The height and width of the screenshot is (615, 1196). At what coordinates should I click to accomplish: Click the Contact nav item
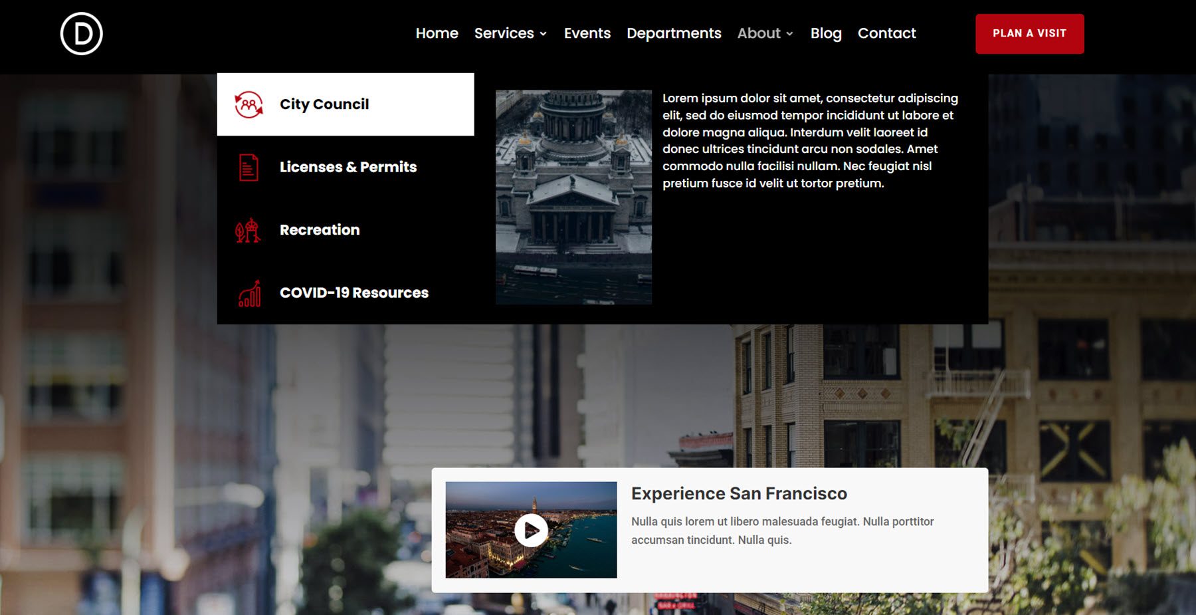pos(886,33)
